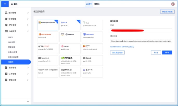
Task: Select the AI 助手 sidebar item
Action: pyautogui.click(x=16, y=62)
